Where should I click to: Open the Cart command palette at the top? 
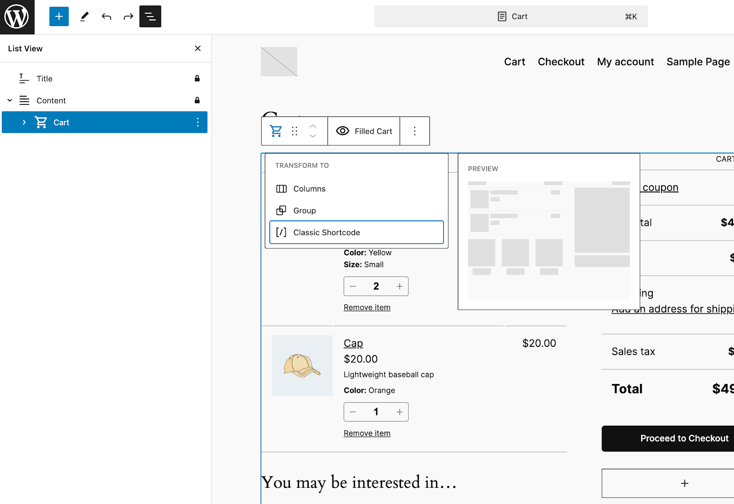511,16
